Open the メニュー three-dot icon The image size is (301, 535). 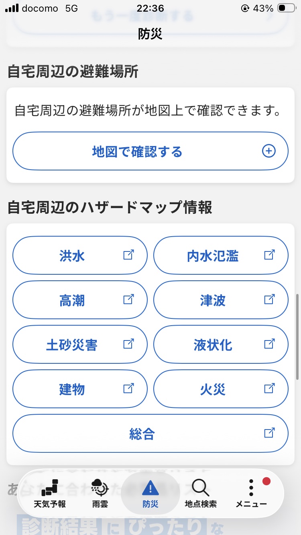(251, 488)
